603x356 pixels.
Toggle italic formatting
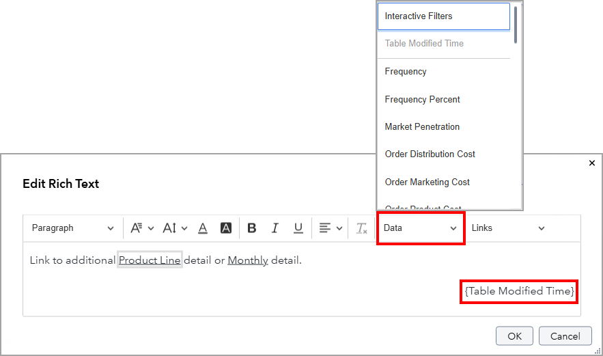click(275, 228)
